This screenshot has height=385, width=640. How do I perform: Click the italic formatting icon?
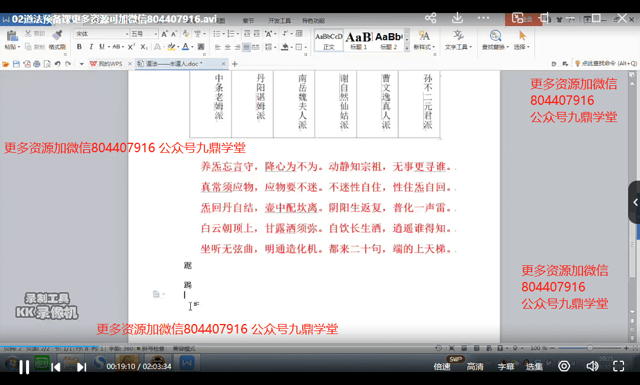coord(89,47)
